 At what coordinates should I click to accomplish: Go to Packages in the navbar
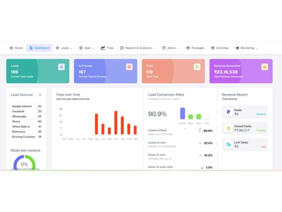point(195,48)
